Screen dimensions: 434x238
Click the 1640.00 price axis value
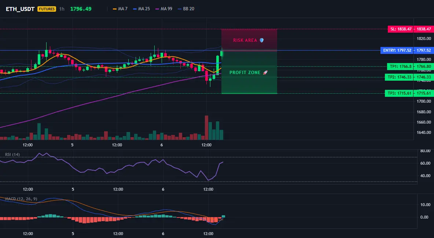pos(424,132)
